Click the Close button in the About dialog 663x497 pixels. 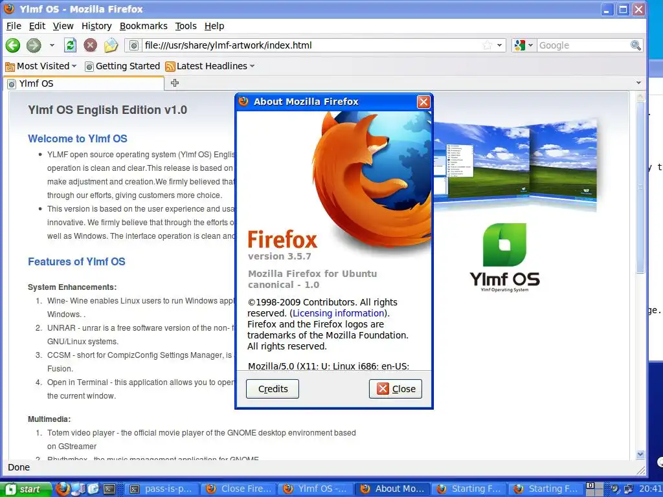[396, 389]
